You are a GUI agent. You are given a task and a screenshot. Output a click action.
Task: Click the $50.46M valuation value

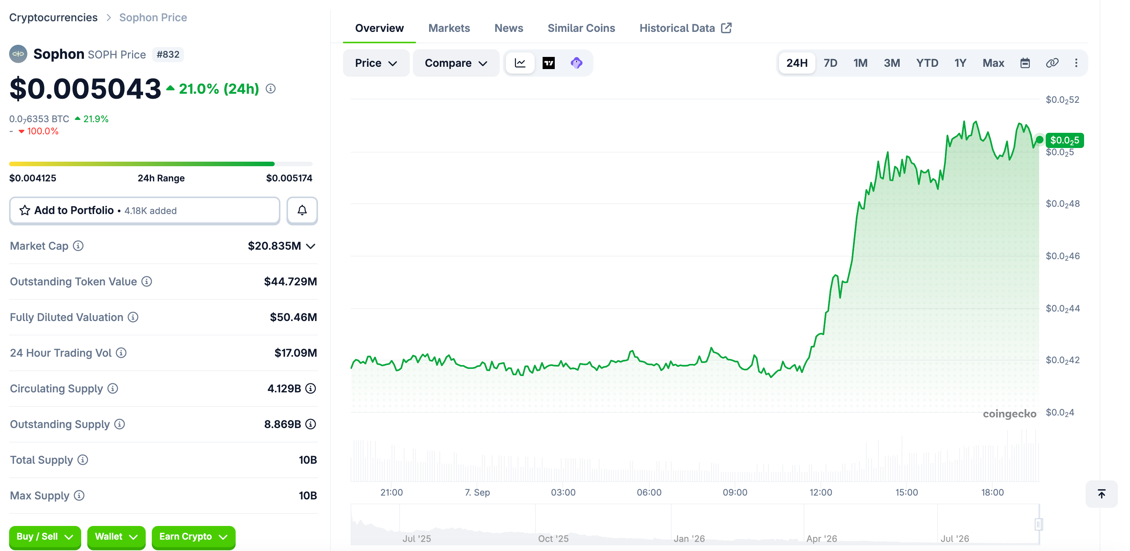(x=293, y=317)
